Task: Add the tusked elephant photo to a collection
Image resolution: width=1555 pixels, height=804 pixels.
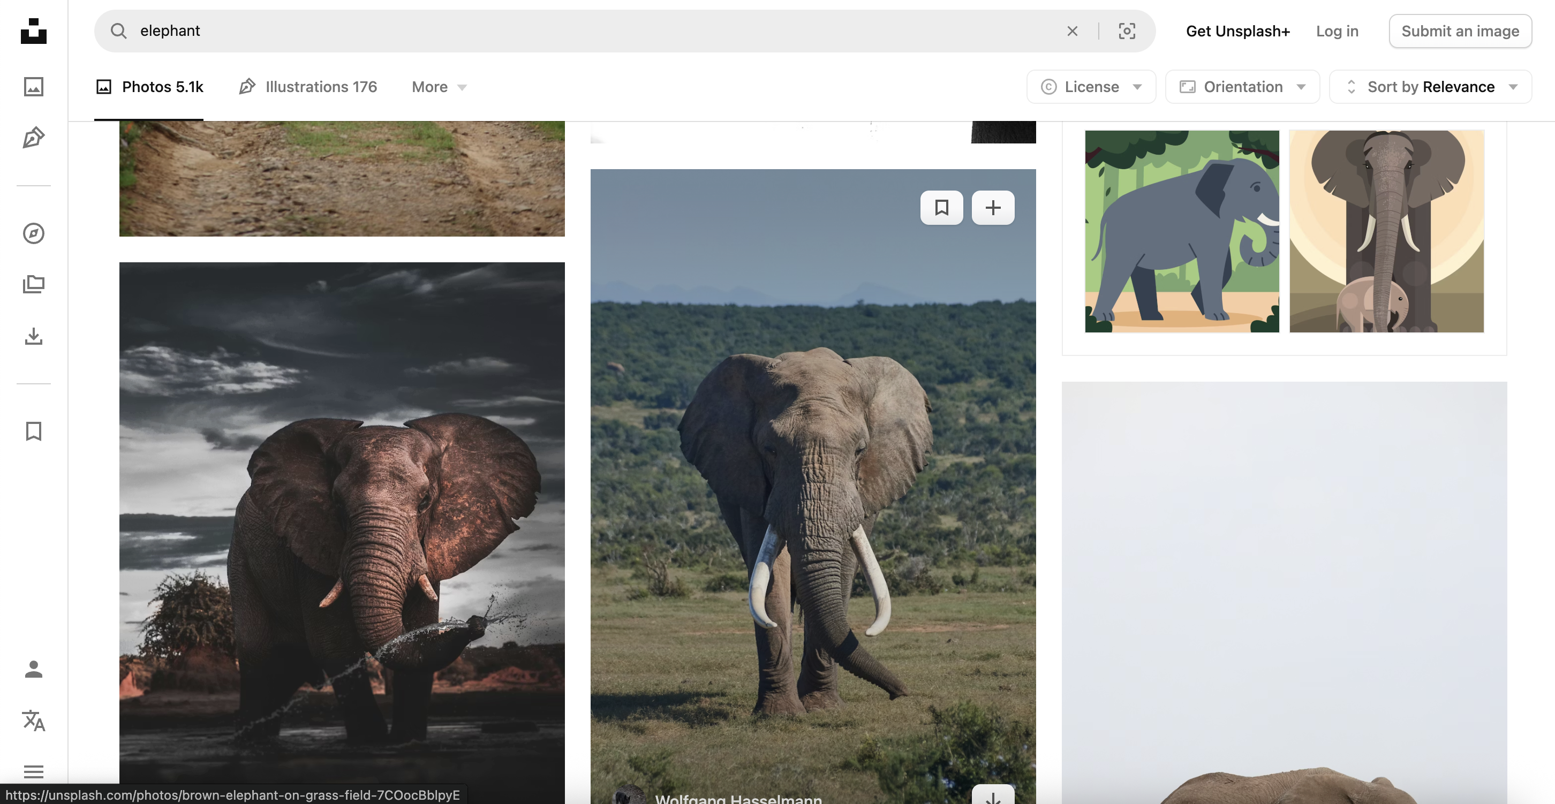Action: (x=993, y=208)
